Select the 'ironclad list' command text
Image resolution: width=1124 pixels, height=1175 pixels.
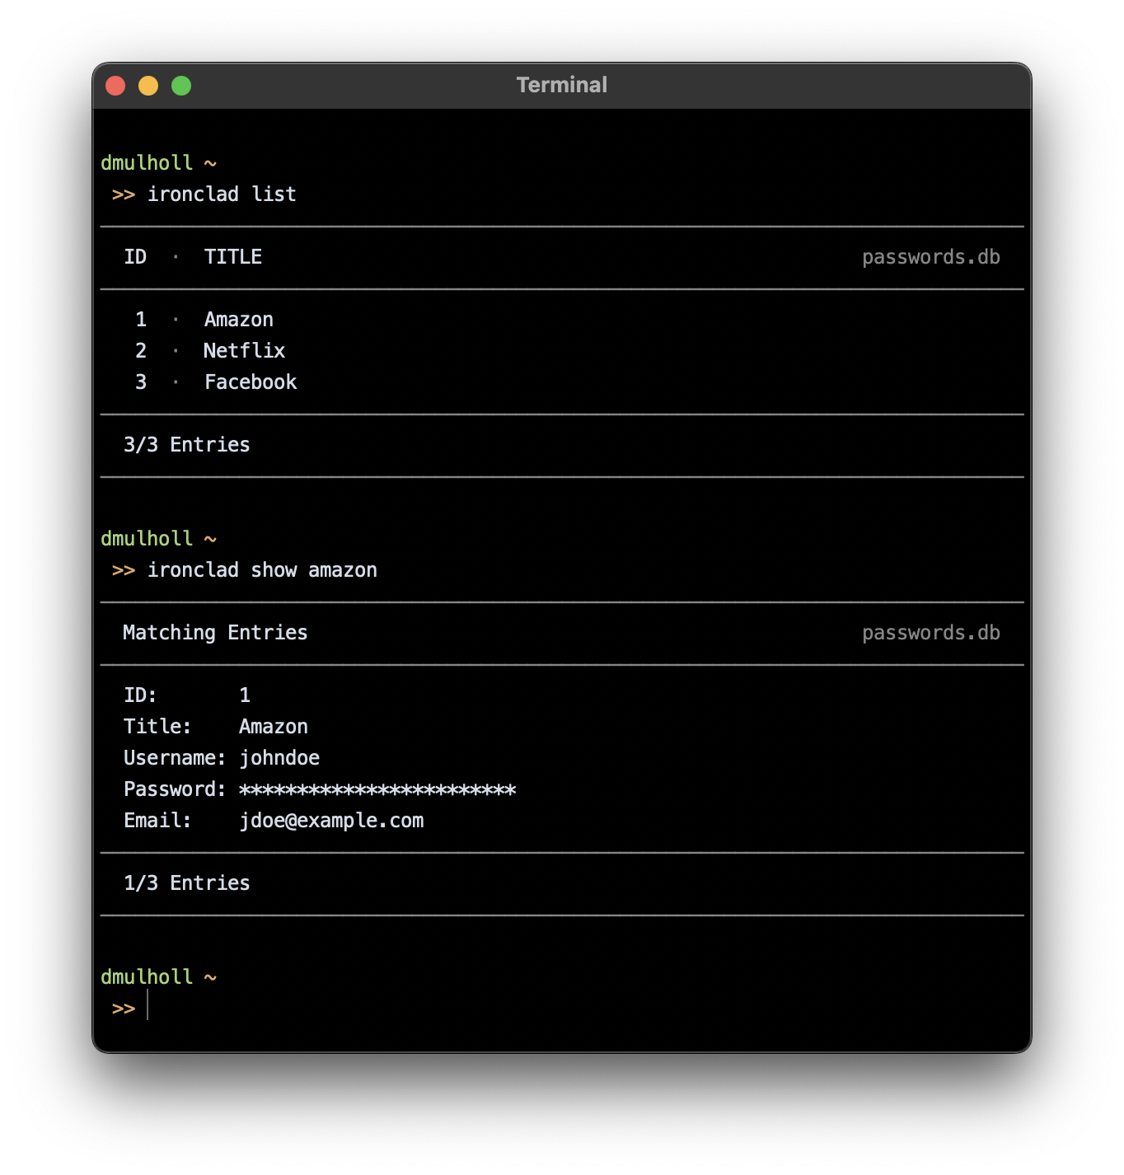click(222, 194)
